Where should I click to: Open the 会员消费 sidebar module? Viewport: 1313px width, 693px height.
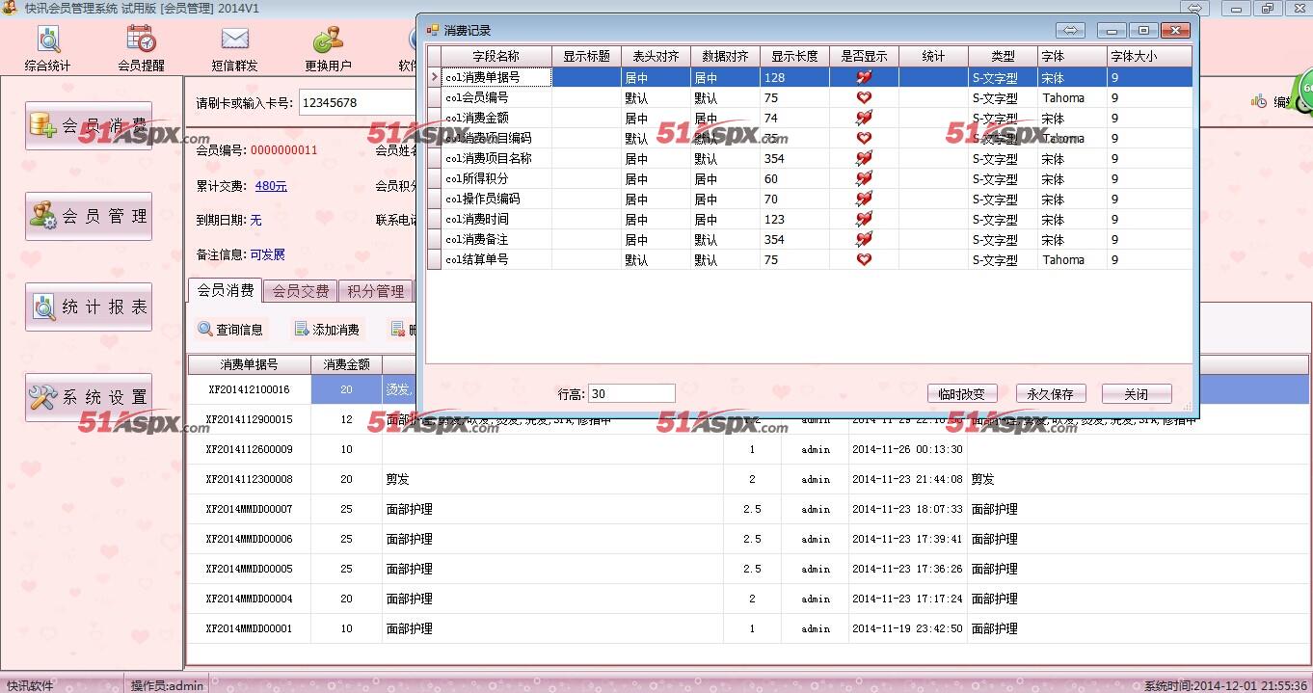[x=89, y=125]
